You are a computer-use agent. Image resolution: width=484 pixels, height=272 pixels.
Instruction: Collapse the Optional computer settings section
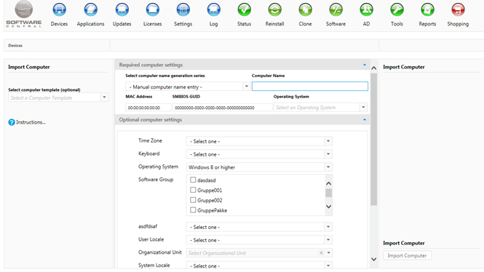point(365,120)
